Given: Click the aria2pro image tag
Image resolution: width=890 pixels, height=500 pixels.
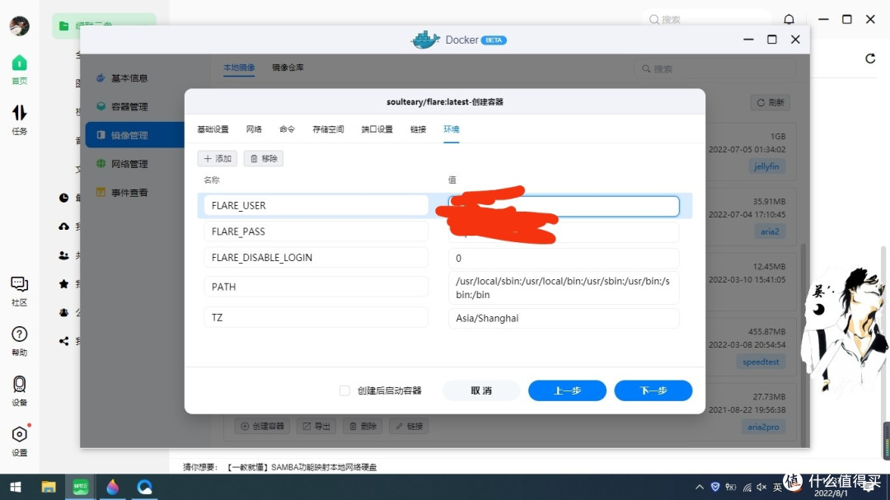Looking at the screenshot, I should coord(763,426).
